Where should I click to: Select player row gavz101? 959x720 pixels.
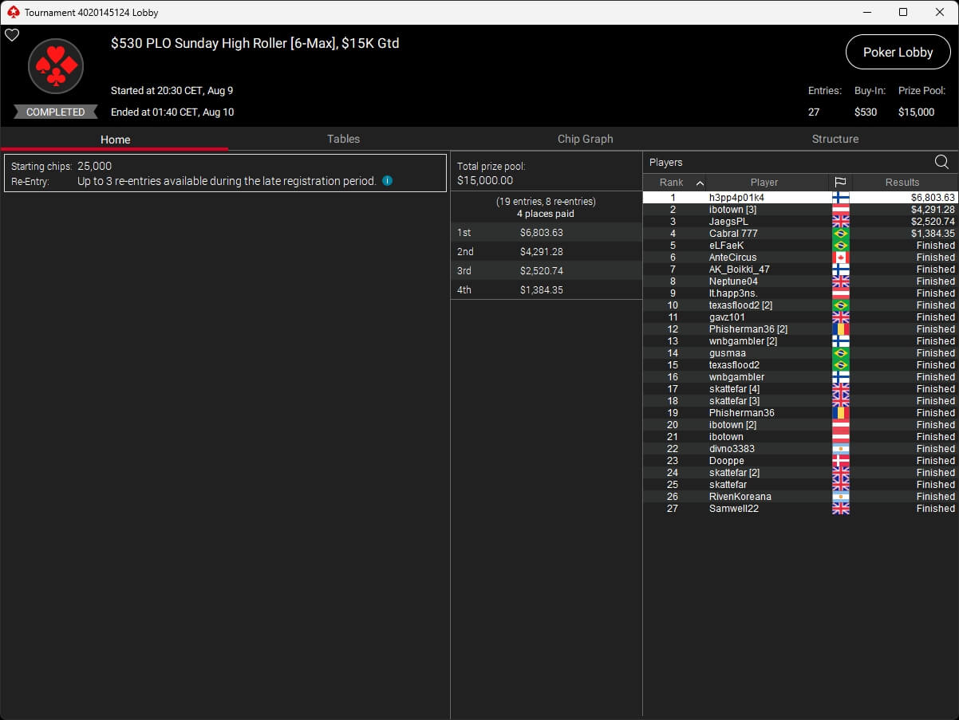tap(800, 317)
